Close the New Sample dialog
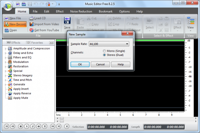This screenshot has height=133, width=200. click(127, 33)
